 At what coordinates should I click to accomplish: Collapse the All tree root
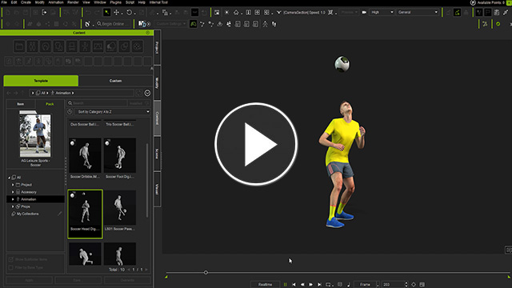(x=9, y=178)
